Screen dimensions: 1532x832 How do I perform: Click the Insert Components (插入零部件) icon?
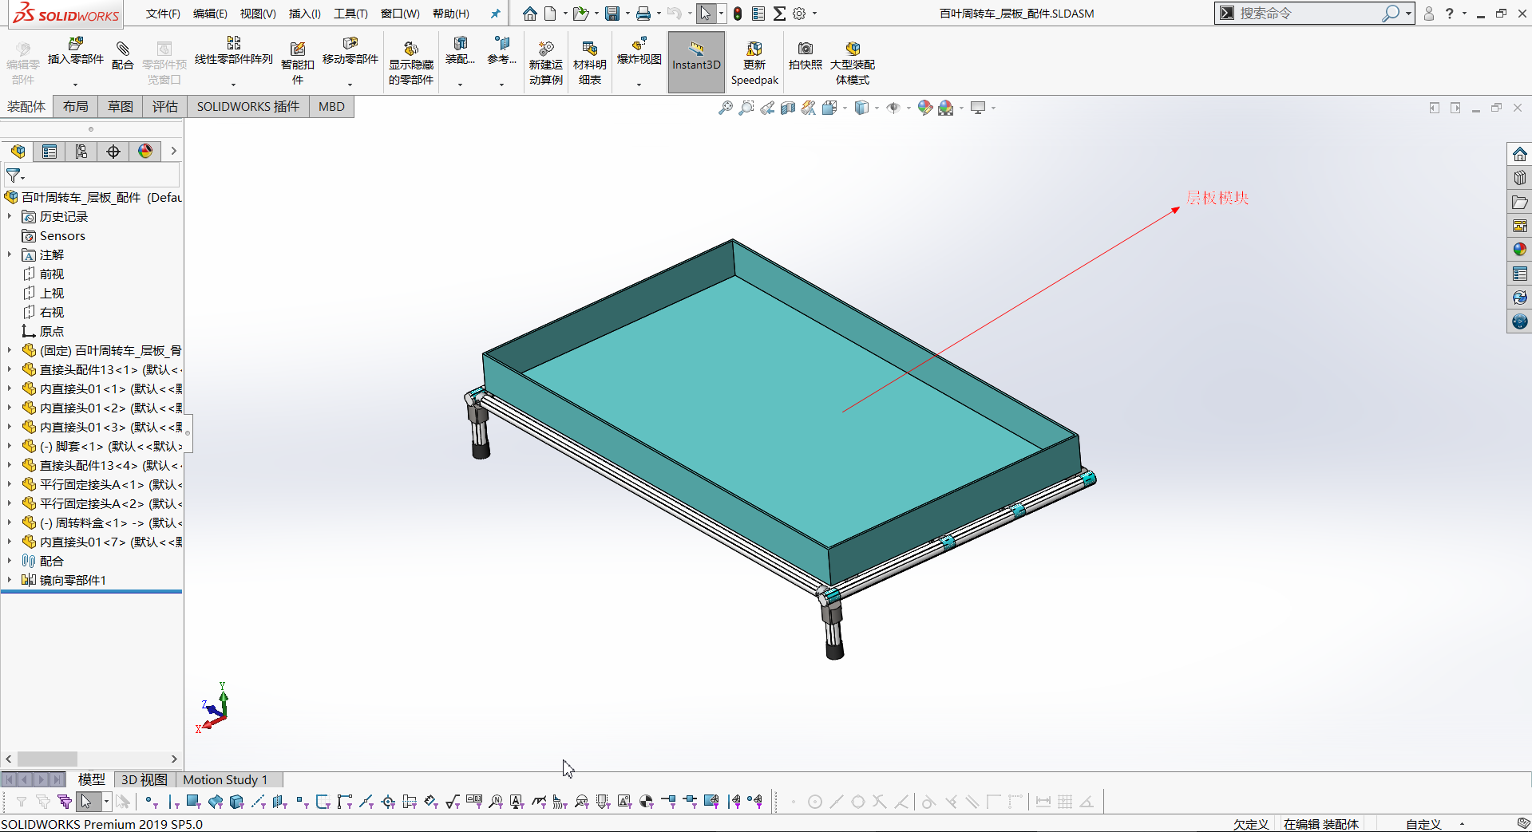point(76,51)
